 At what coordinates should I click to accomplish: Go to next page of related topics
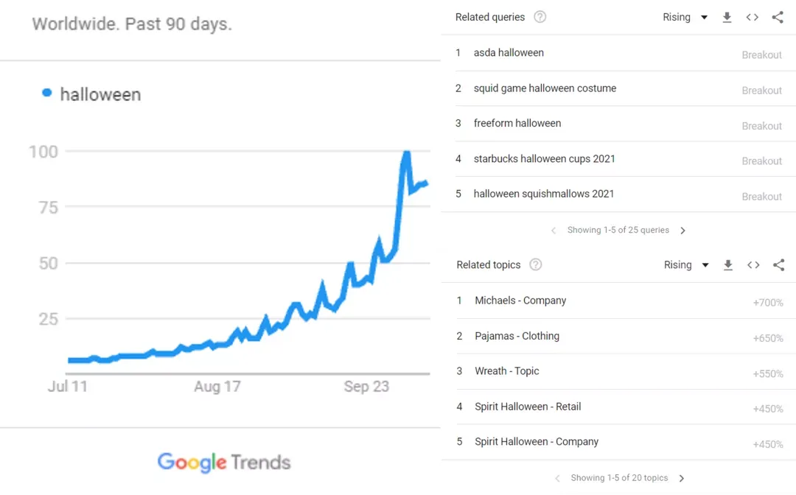click(682, 478)
